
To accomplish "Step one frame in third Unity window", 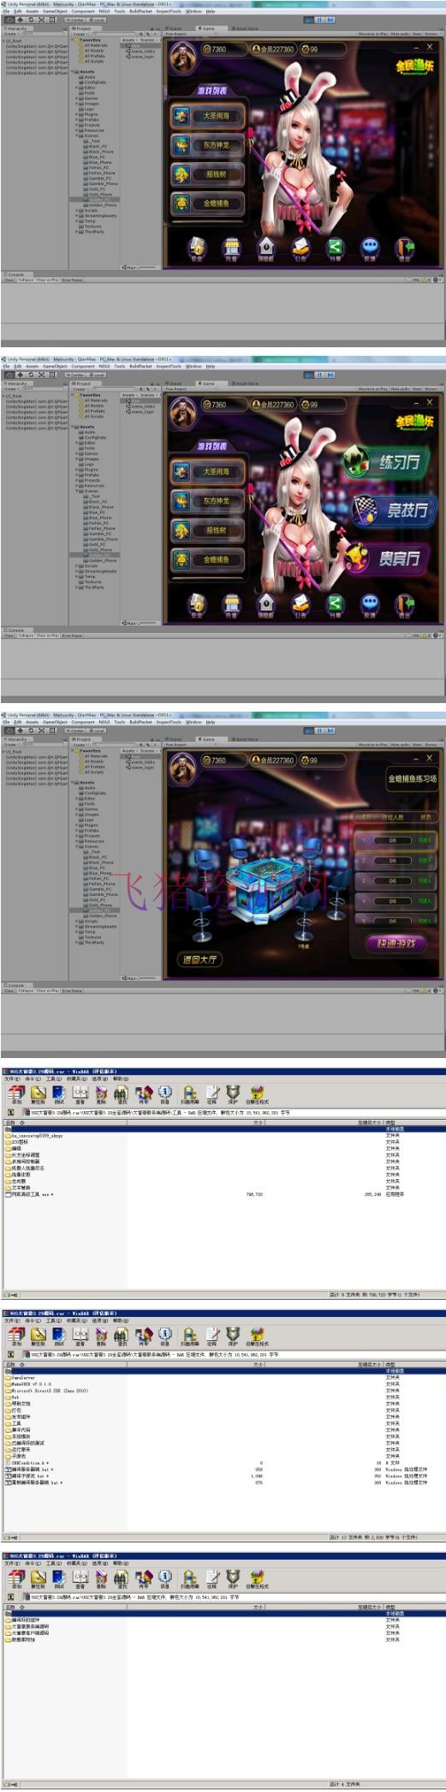I will [x=329, y=731].
